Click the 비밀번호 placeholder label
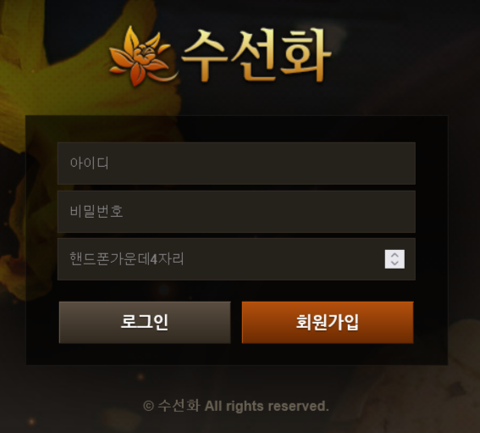Image resolution: width=480 pixels, height=433 pixels. click(x=97, y=211)
